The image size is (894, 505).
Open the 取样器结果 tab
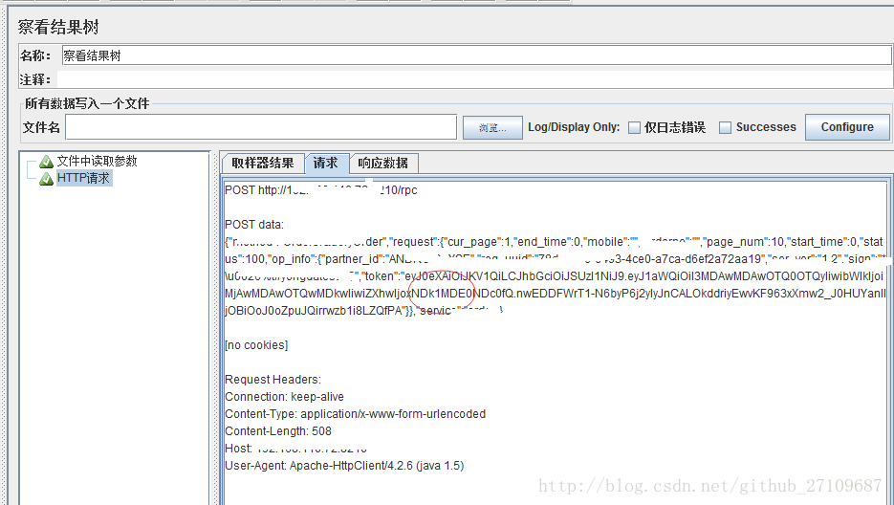263,164
